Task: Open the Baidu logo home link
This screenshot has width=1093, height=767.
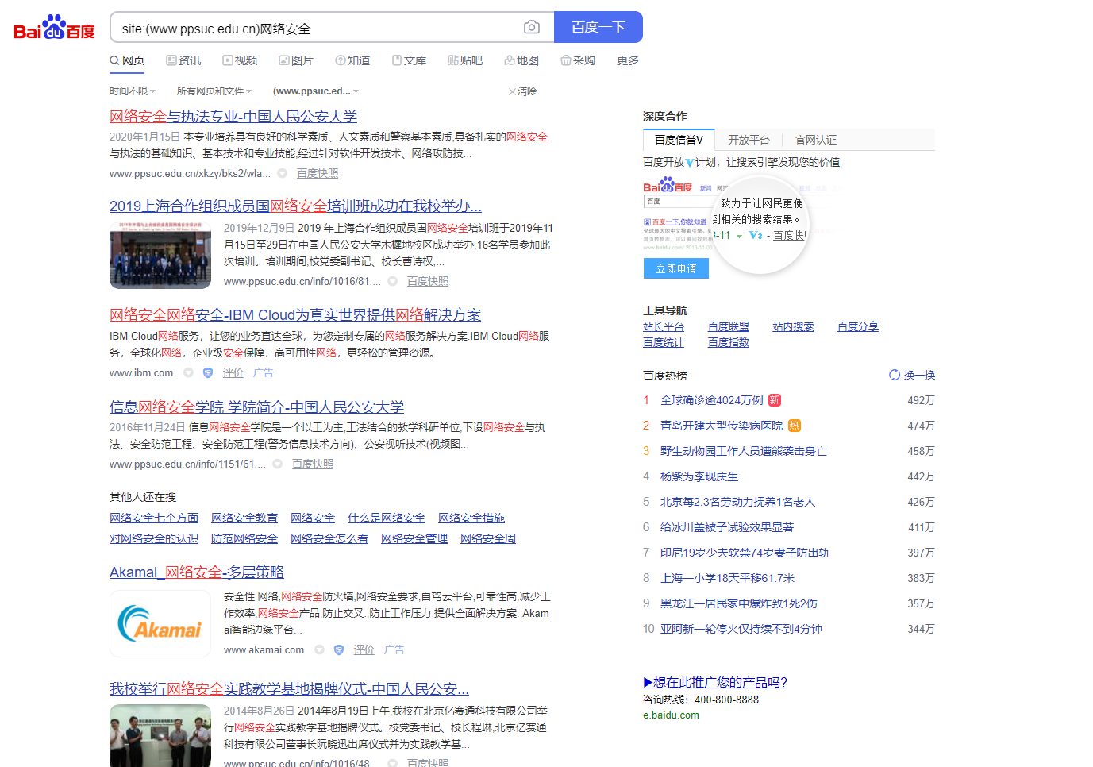Action: tap(54, 28)
